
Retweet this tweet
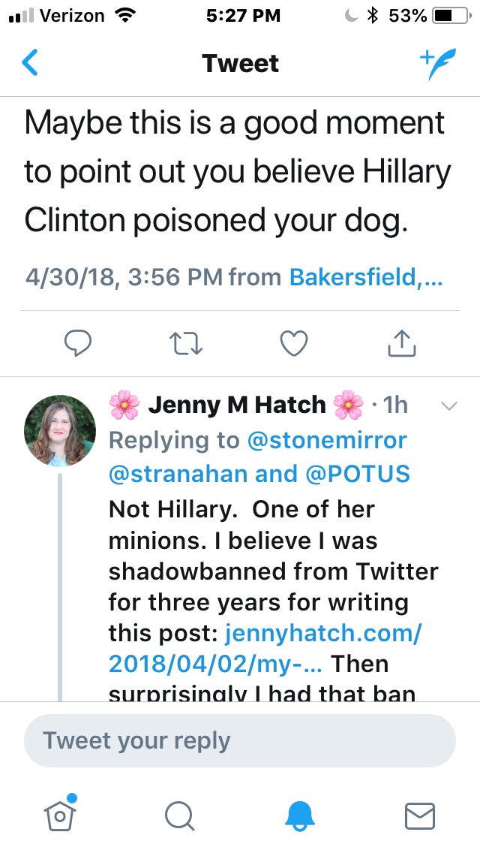click(x=186, y=343)
